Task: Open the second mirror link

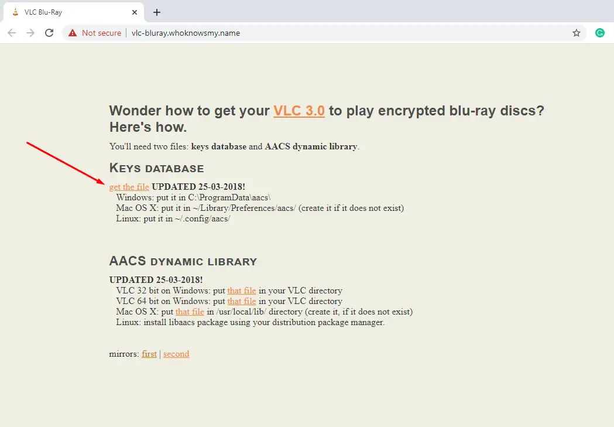Action: tap(176, 354)
